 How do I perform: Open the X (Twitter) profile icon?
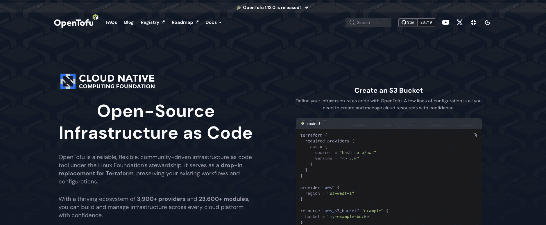459,22
